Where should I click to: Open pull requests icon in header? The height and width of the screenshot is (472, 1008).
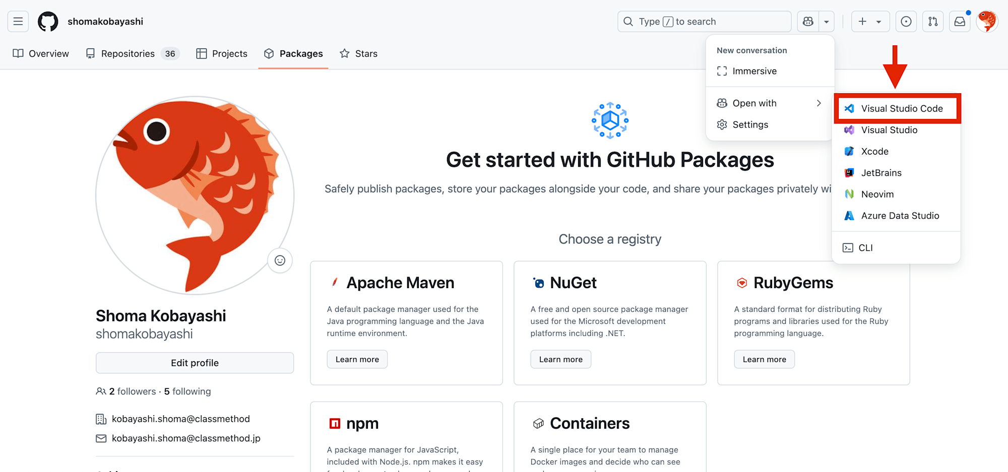click(x=933, y=21)
